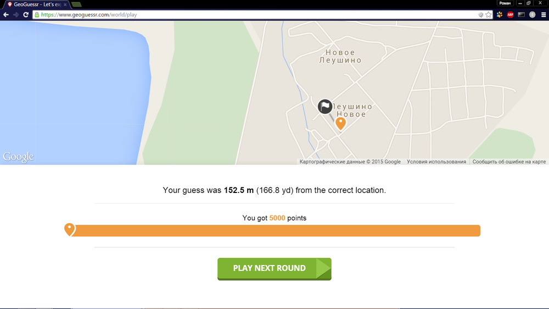549x309 pixels.
Task: Click Сообщить об ошибке на карте link
Action: 509,162
